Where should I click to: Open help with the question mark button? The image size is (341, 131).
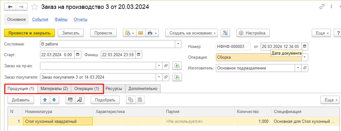pos(338,33)
